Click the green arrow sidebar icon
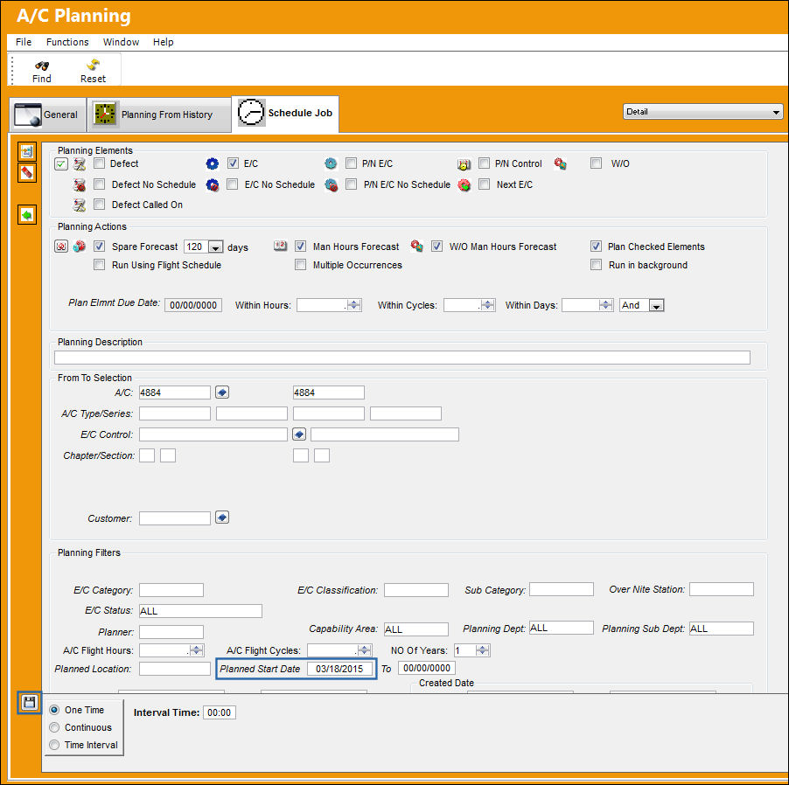 tap(27, 215)
